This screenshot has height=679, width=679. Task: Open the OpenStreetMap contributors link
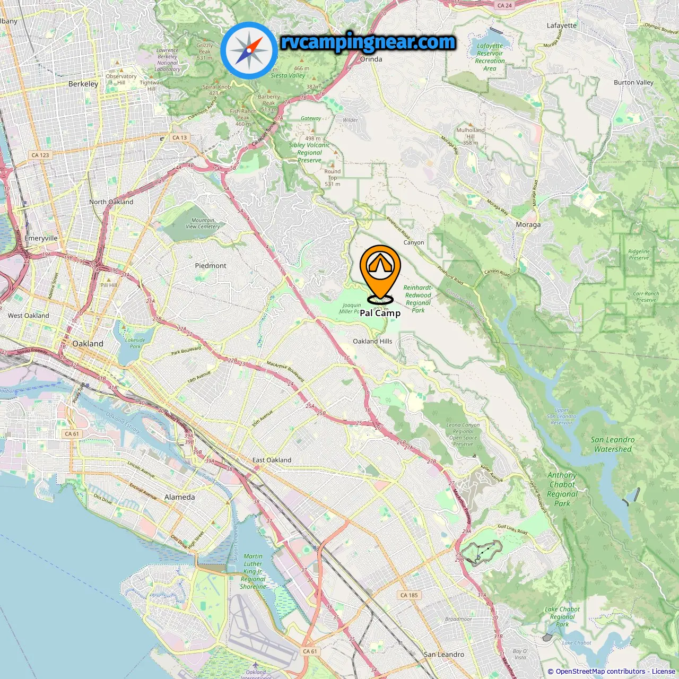(601, 672)
